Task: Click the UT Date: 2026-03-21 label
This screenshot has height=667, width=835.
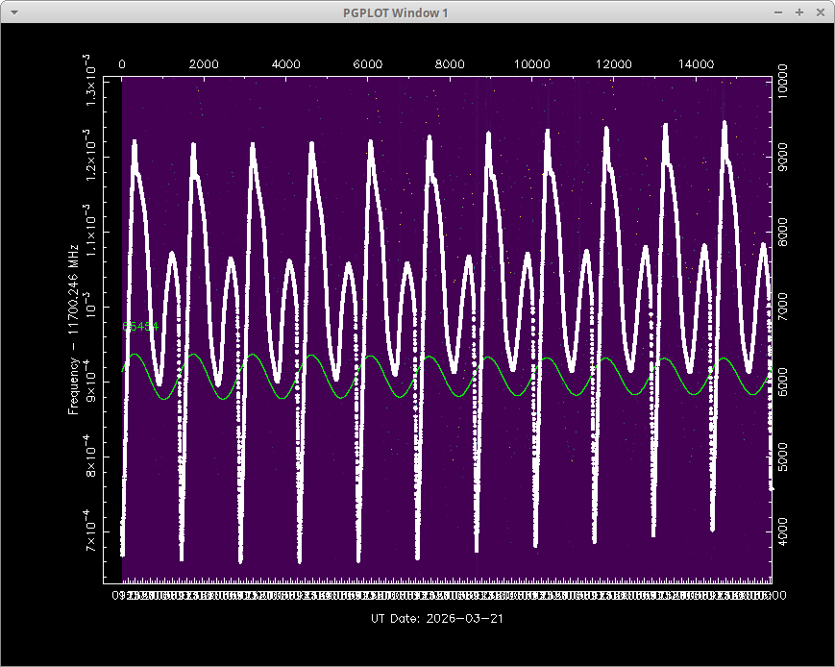Action: click(x=436, y=619)
